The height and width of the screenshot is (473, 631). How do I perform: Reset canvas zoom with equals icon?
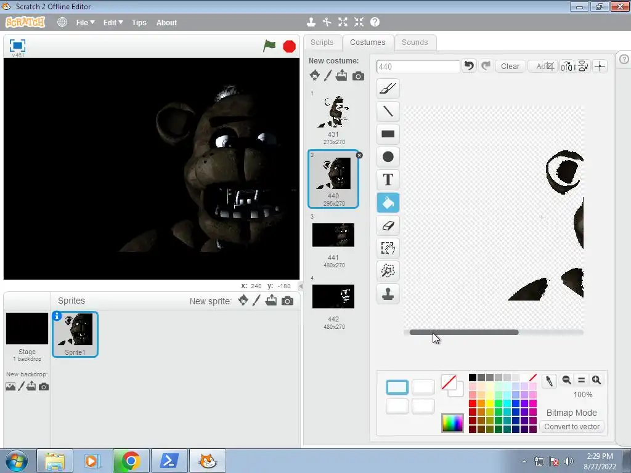581,379
